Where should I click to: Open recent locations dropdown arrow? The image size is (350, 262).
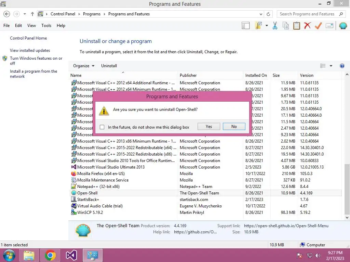(x=25, y=14)
